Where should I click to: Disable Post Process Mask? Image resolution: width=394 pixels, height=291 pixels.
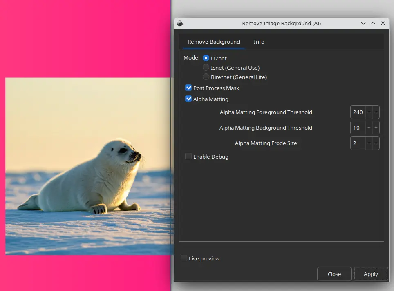[188, 87]
